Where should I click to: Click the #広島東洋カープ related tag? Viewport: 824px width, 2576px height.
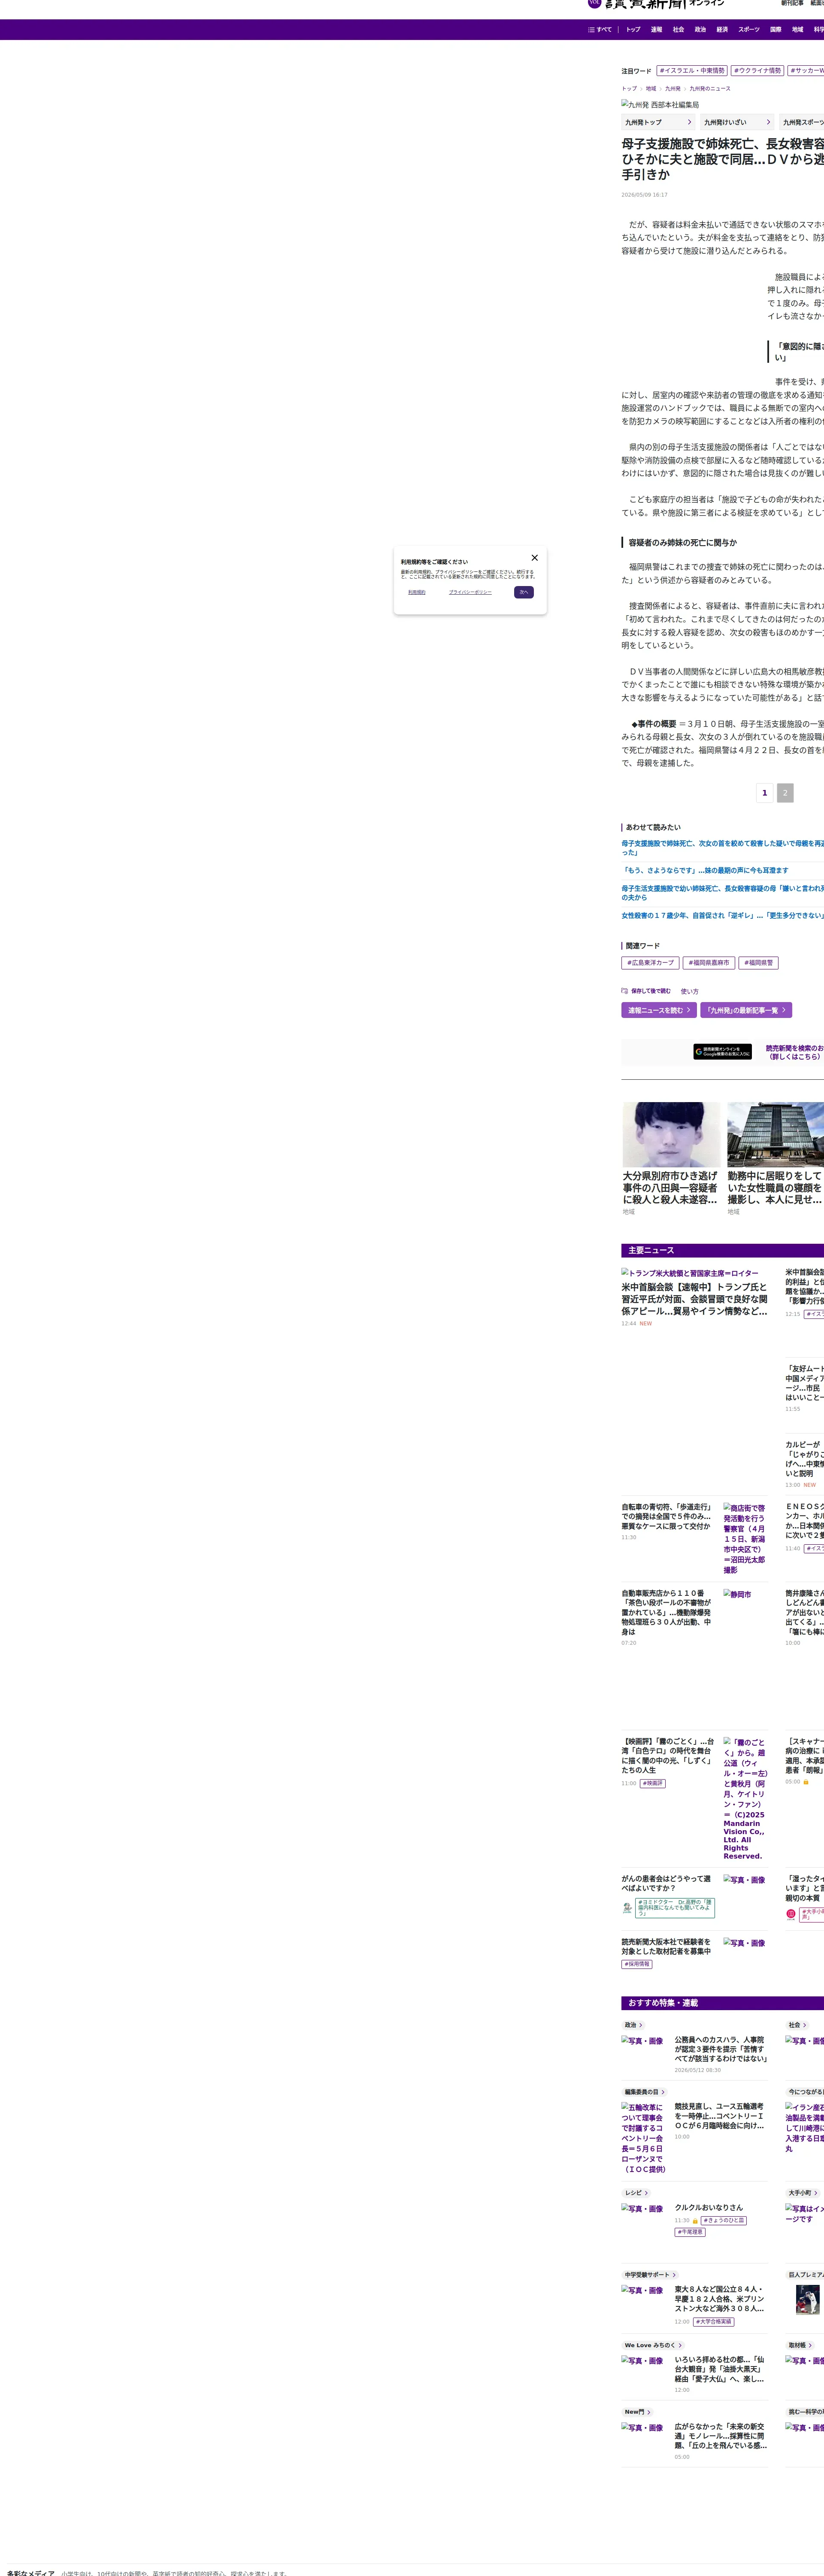(650, 963)
